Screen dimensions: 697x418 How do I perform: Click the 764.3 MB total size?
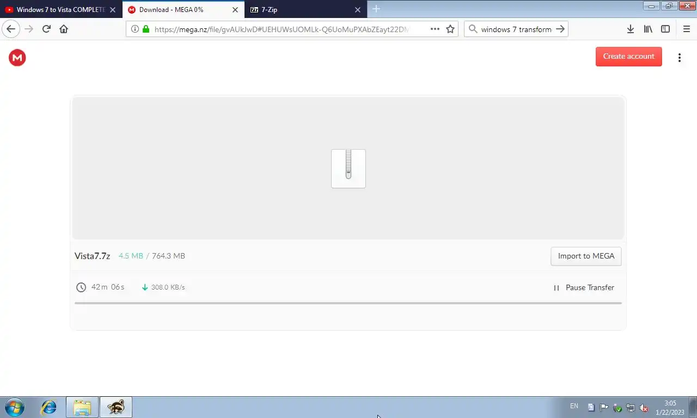click(168, 256)
